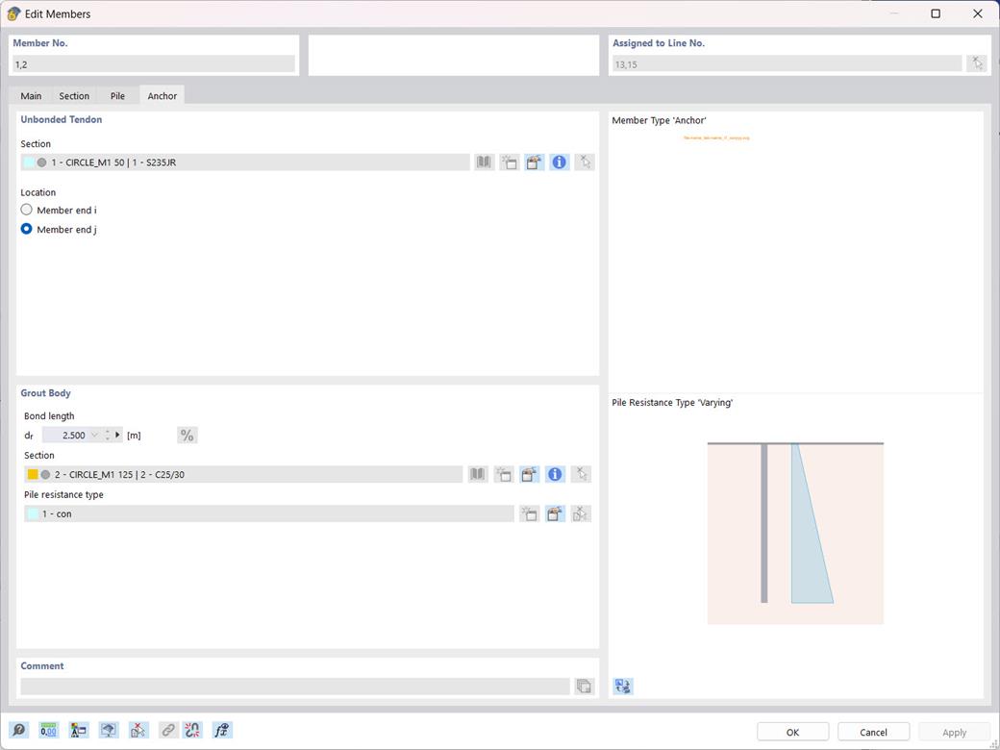Switch to the Anchor tab
Viewport: 1000px width, 750px height.
point(162,95)
